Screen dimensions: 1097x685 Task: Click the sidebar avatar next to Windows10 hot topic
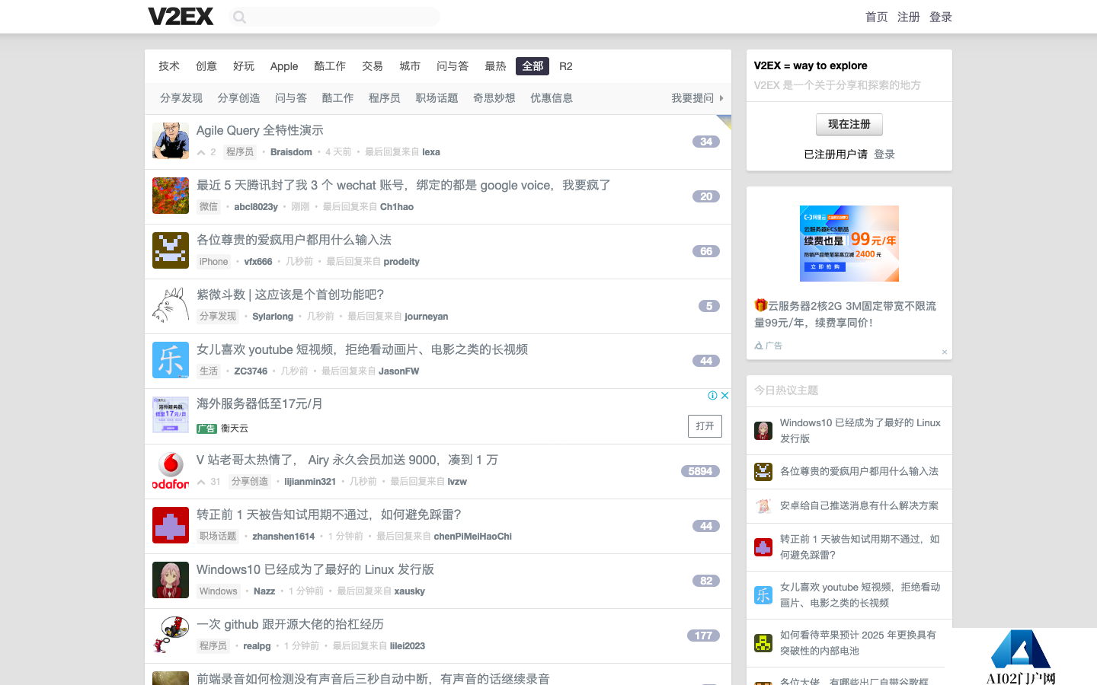point(763,431)
